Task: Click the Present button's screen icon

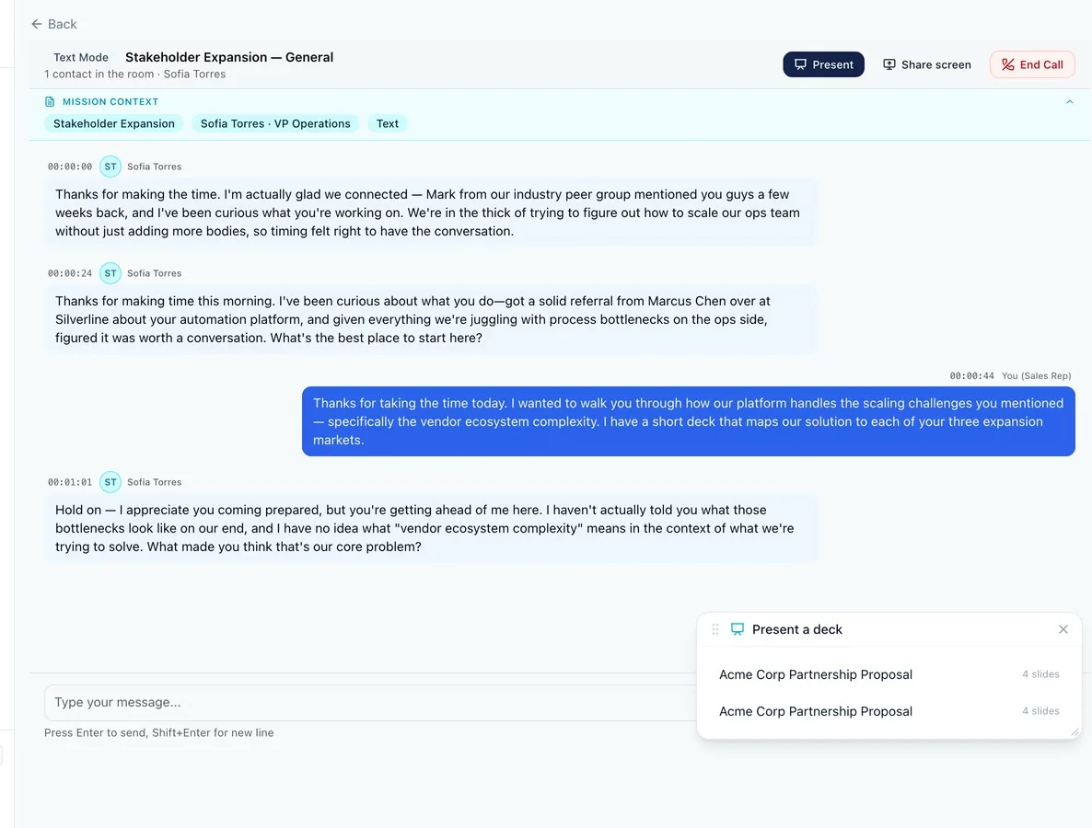Action: [800, 64]
